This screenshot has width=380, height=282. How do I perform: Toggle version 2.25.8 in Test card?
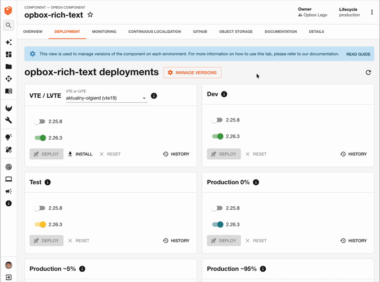point(40,208)
